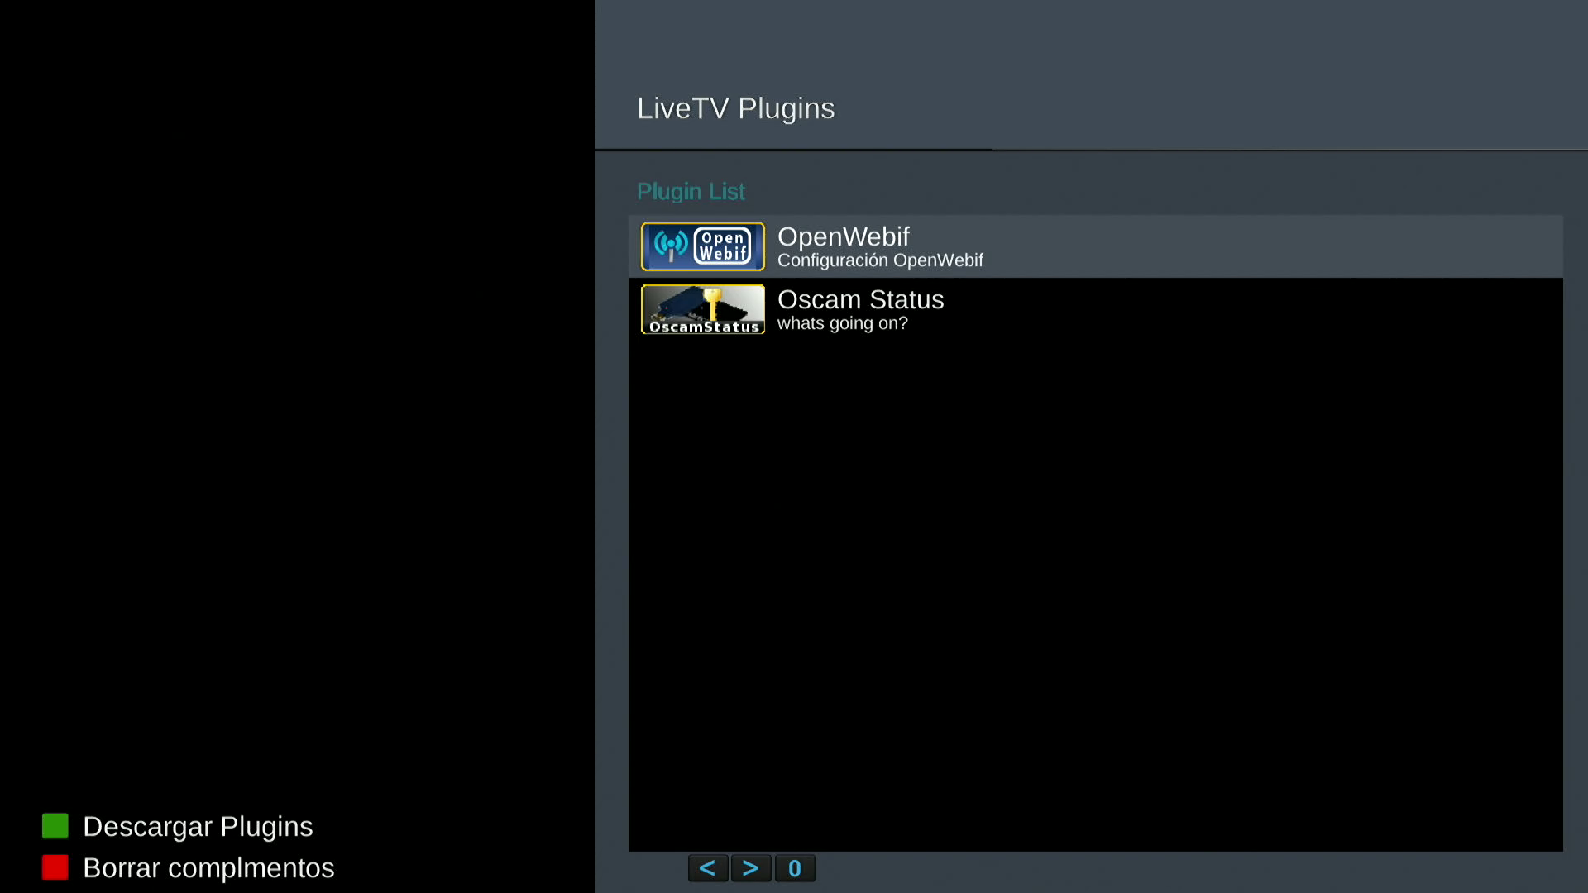Click the Borrar complmentos label
Viewport: 1588px width, 893px height.
click(208, 867)
